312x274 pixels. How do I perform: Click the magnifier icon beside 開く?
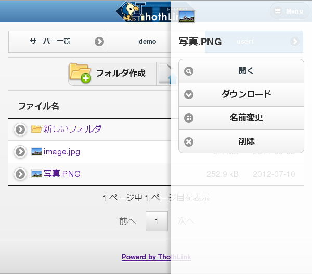(189, 71)
